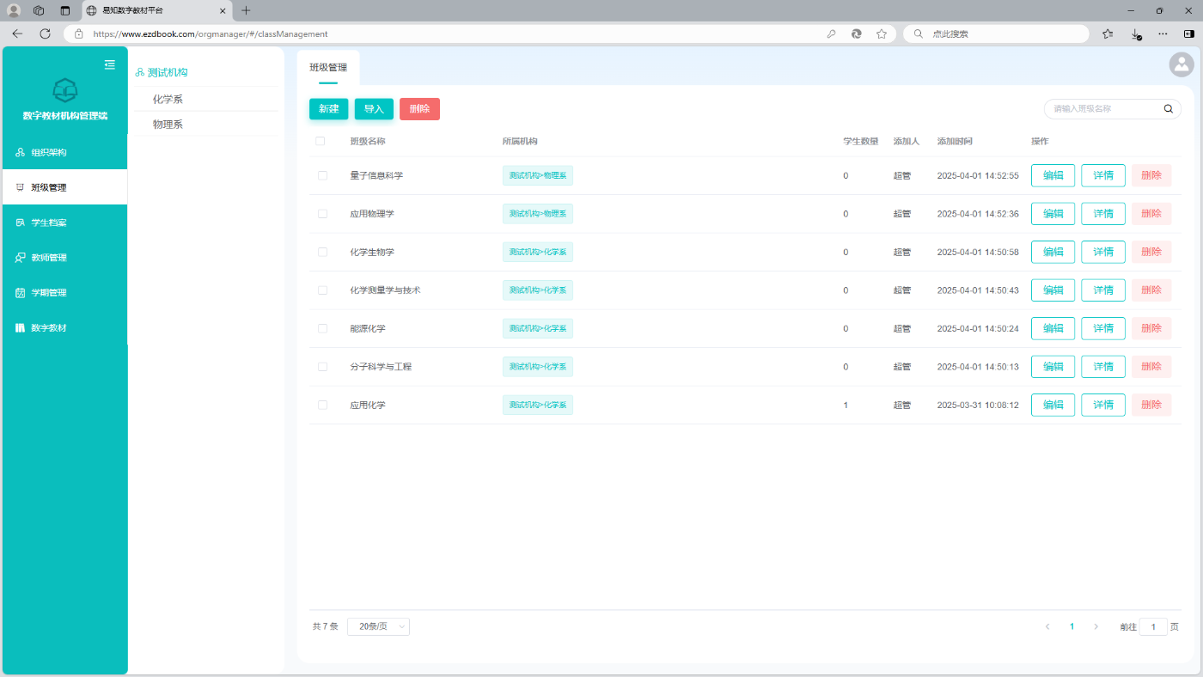
Task: Select page 1 in pagination
Action: 1072,626
